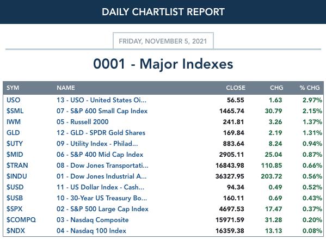Sort table by SYM column header

[x=13, y=88]
